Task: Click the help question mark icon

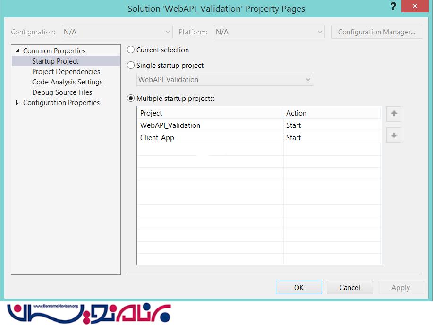Action: 393,6
